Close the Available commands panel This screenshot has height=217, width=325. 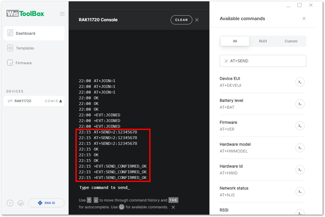(x=304, y=19)
